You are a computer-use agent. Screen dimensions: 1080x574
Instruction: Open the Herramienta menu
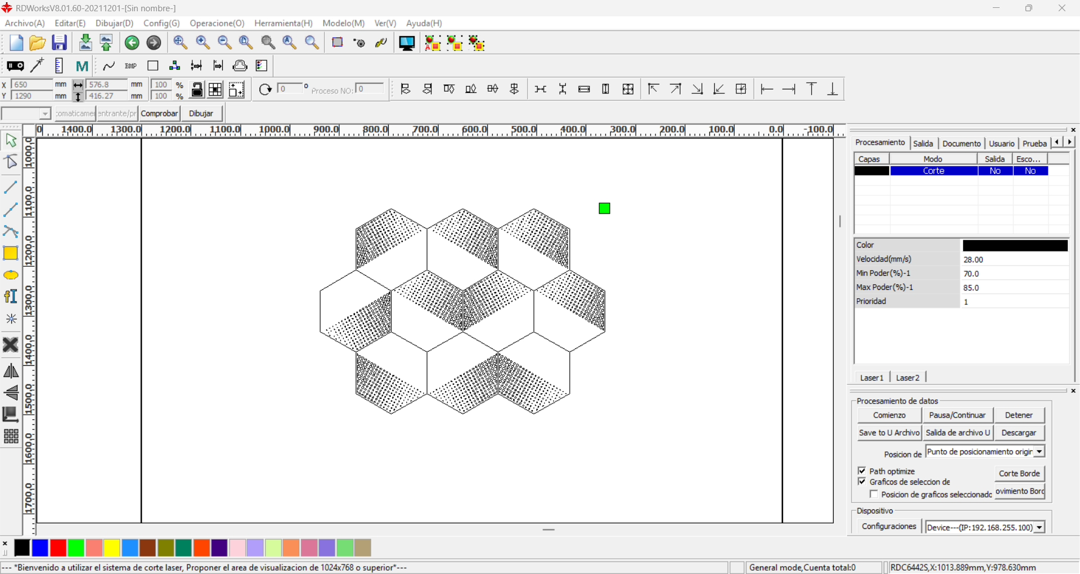[x=283, y=23]
